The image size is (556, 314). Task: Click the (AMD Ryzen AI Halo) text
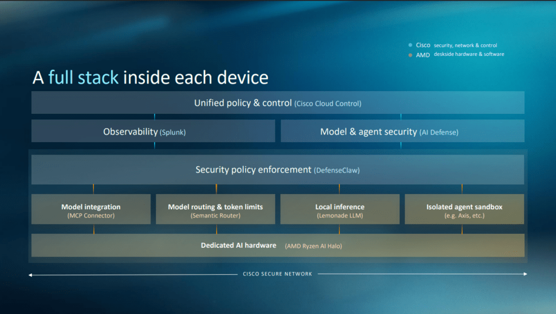click(x=313, y=246)
